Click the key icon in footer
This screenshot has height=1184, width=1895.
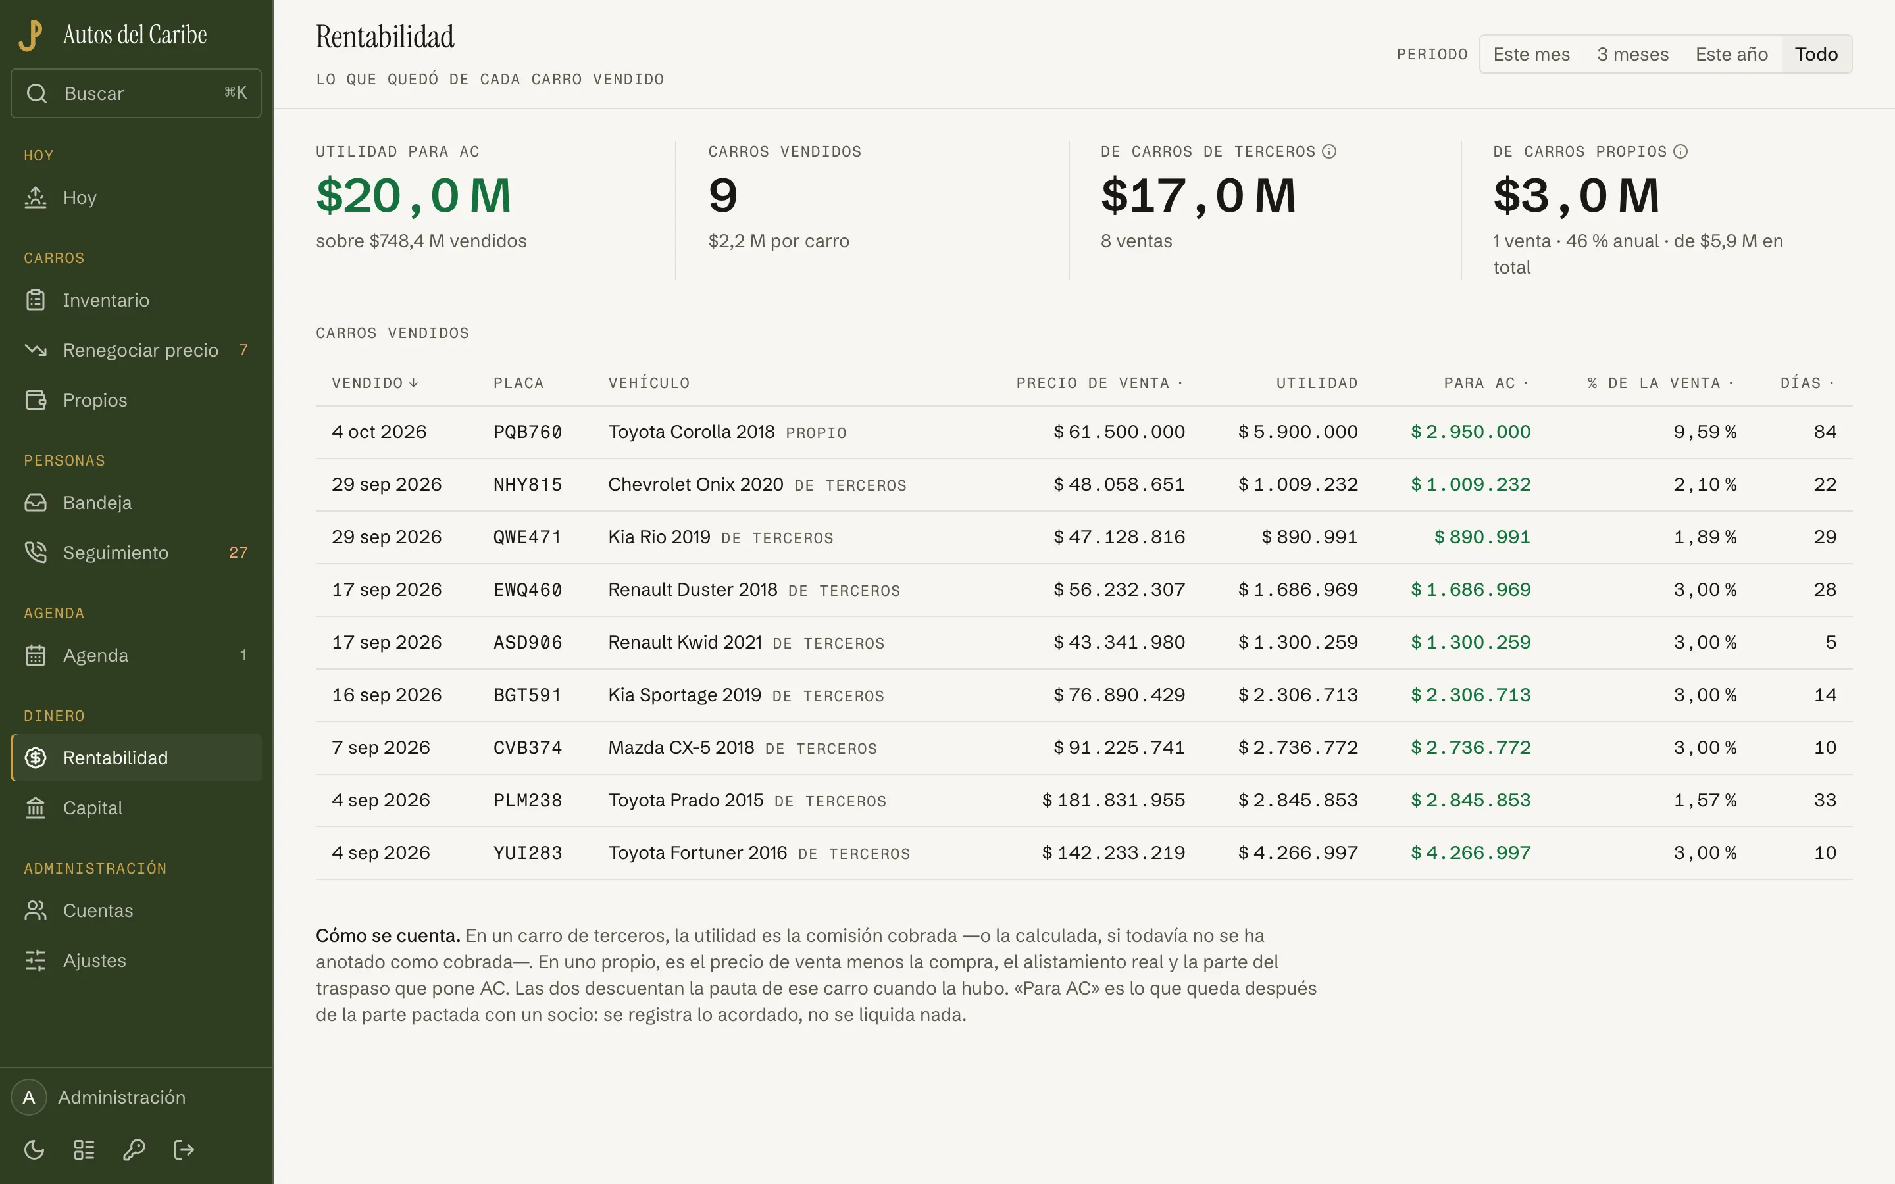(x=134, y=1150)
